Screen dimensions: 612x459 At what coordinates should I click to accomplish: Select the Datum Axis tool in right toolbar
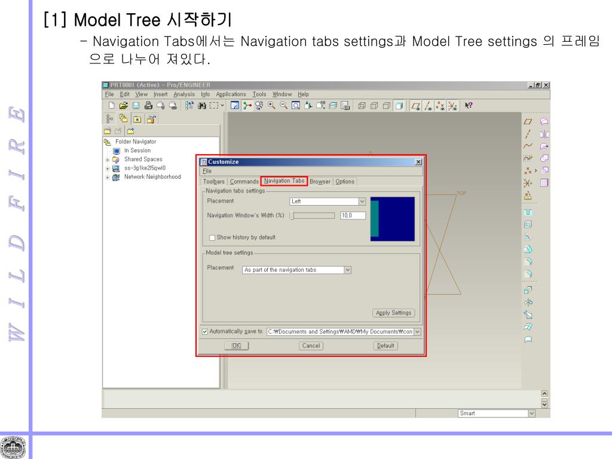pos(528,134)
